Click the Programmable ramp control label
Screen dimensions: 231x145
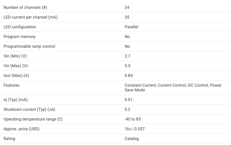tap(29, 46)
